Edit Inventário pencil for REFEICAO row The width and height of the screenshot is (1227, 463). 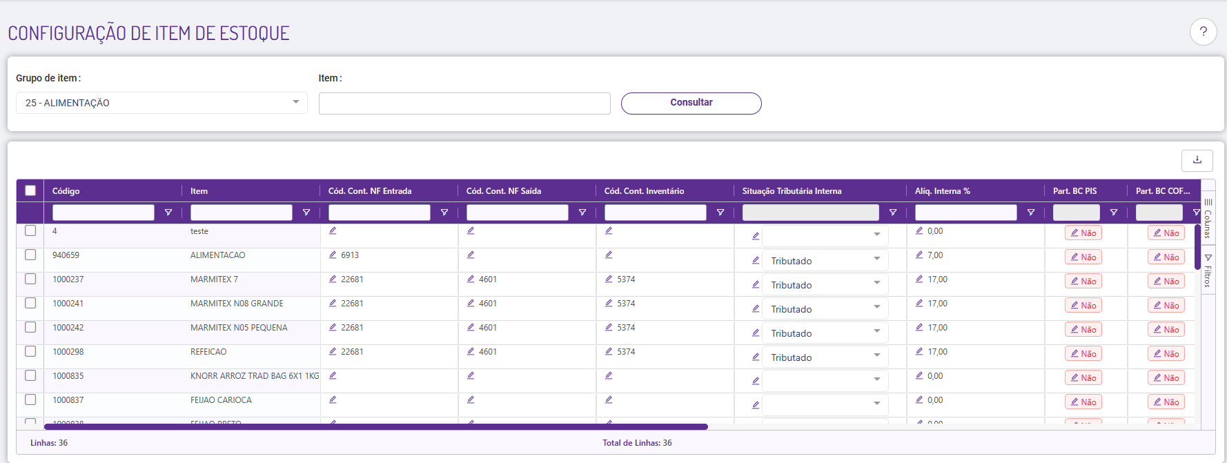coord(609,351)
